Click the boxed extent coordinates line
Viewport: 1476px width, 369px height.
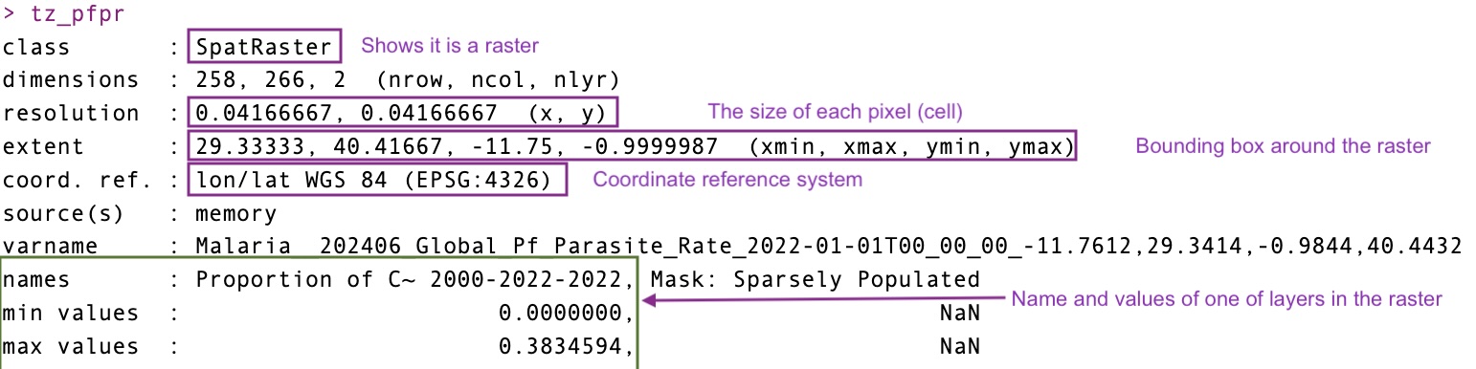[x=633, y=146]
